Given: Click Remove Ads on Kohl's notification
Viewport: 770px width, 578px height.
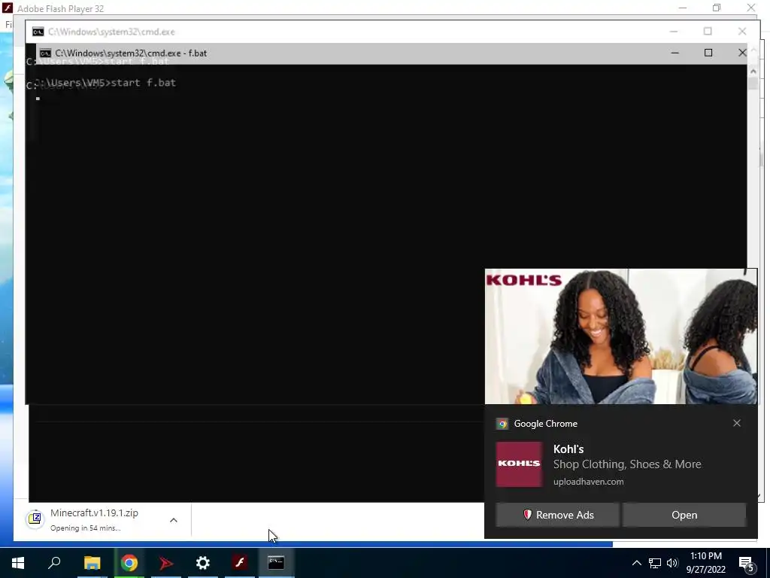Looking at the screenshot, I should (x=557, y=515).
